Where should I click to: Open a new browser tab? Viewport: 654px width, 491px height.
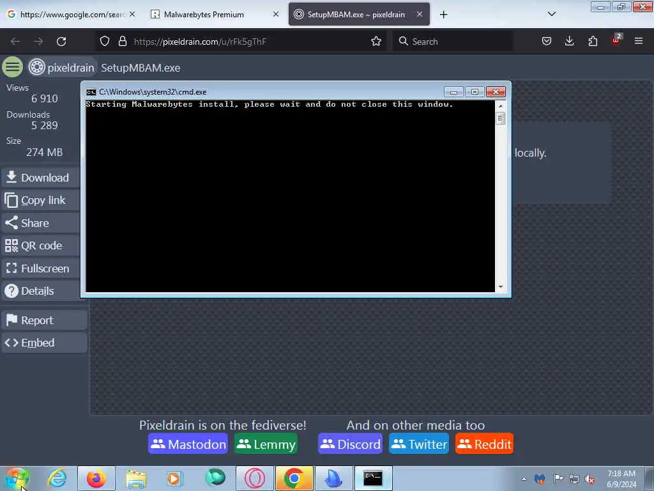coord(443,15)
